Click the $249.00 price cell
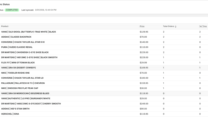 144,104
